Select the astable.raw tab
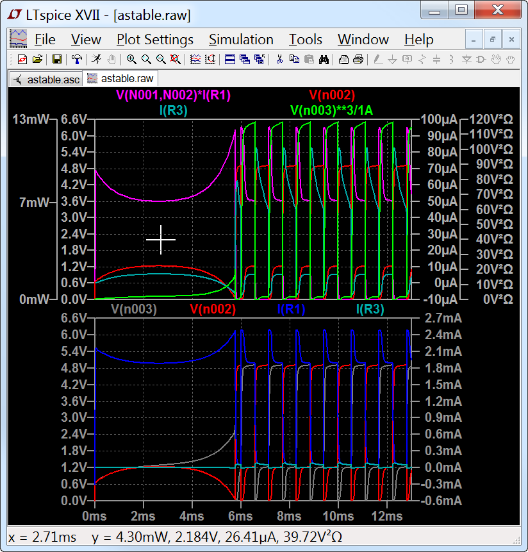Screen dimensions: 528x552 [120, 79]
